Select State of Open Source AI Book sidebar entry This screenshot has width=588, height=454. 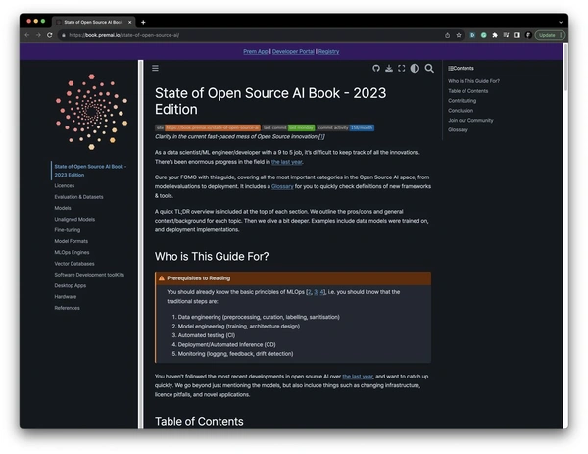(90, 171)
